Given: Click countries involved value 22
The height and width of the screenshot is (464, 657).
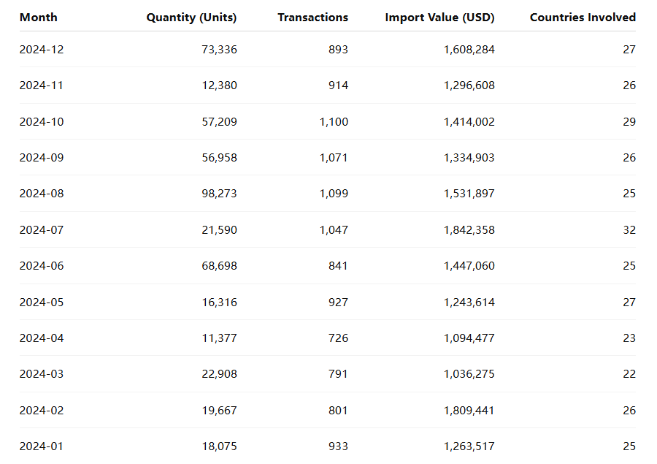Looking at the screenshot, I should (629, 374).
